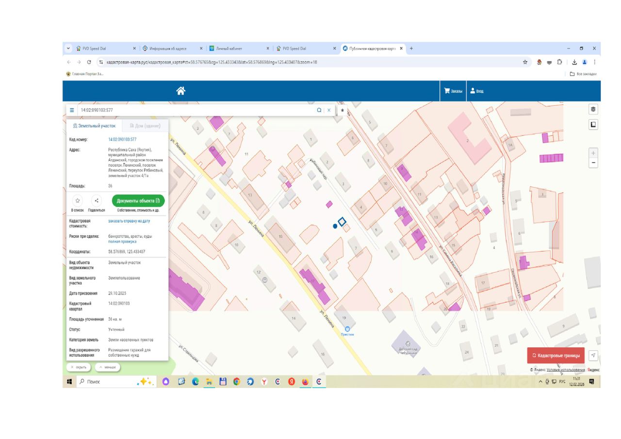Follow the заказать справку на дату link
Image resolution: width=621 pixels, height=439 pixels.
click(129, 221)
